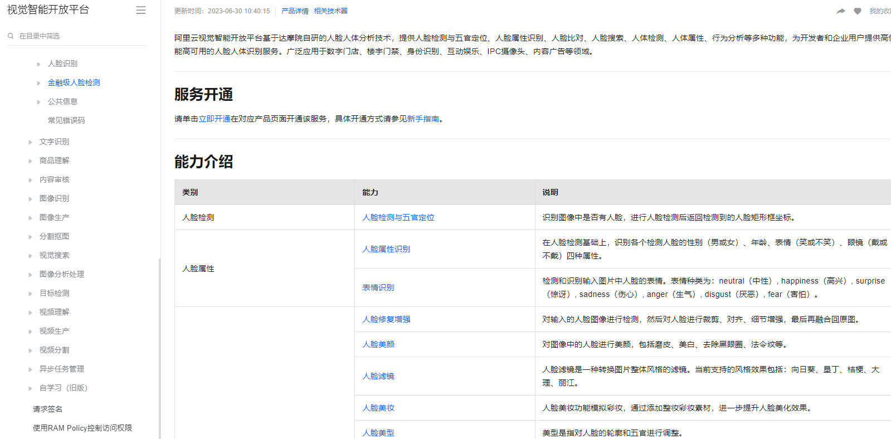
Task: Click the 立即开通 link
Action: point(215,119)
